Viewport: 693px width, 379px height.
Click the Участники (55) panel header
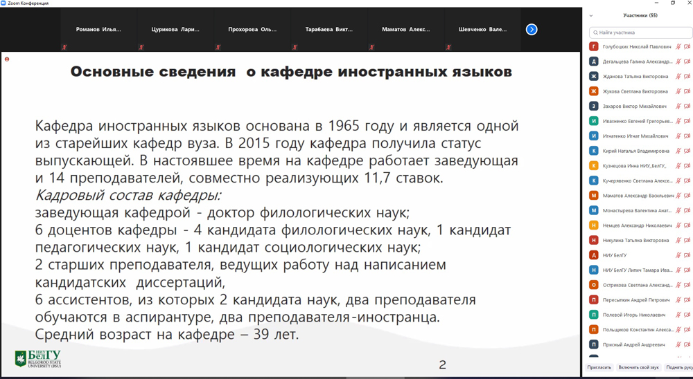(x=640, y=15)
